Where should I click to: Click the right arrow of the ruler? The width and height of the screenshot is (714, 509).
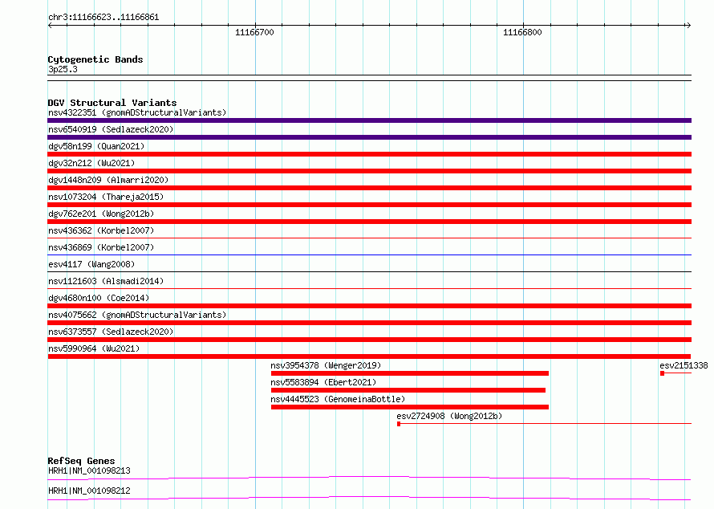pyautogui.click(x=688, y=26)
